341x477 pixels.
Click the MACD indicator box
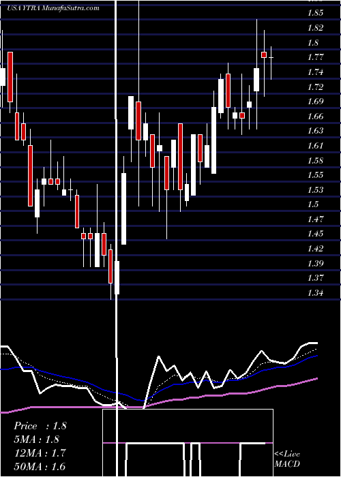188,443
